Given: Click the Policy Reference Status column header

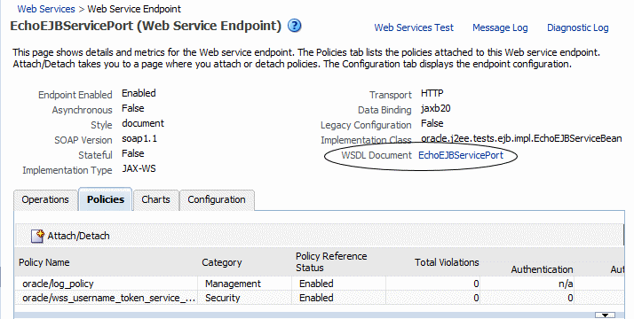Looking at the screenshot, I should 331,261.
